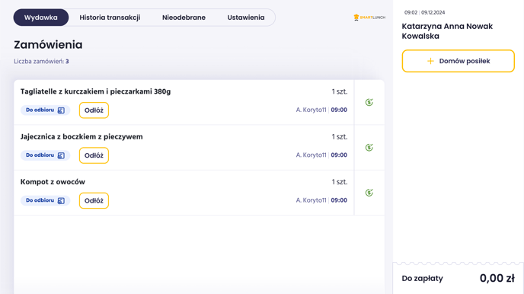Click the green payment icon for Kompot order

[369, 193]
